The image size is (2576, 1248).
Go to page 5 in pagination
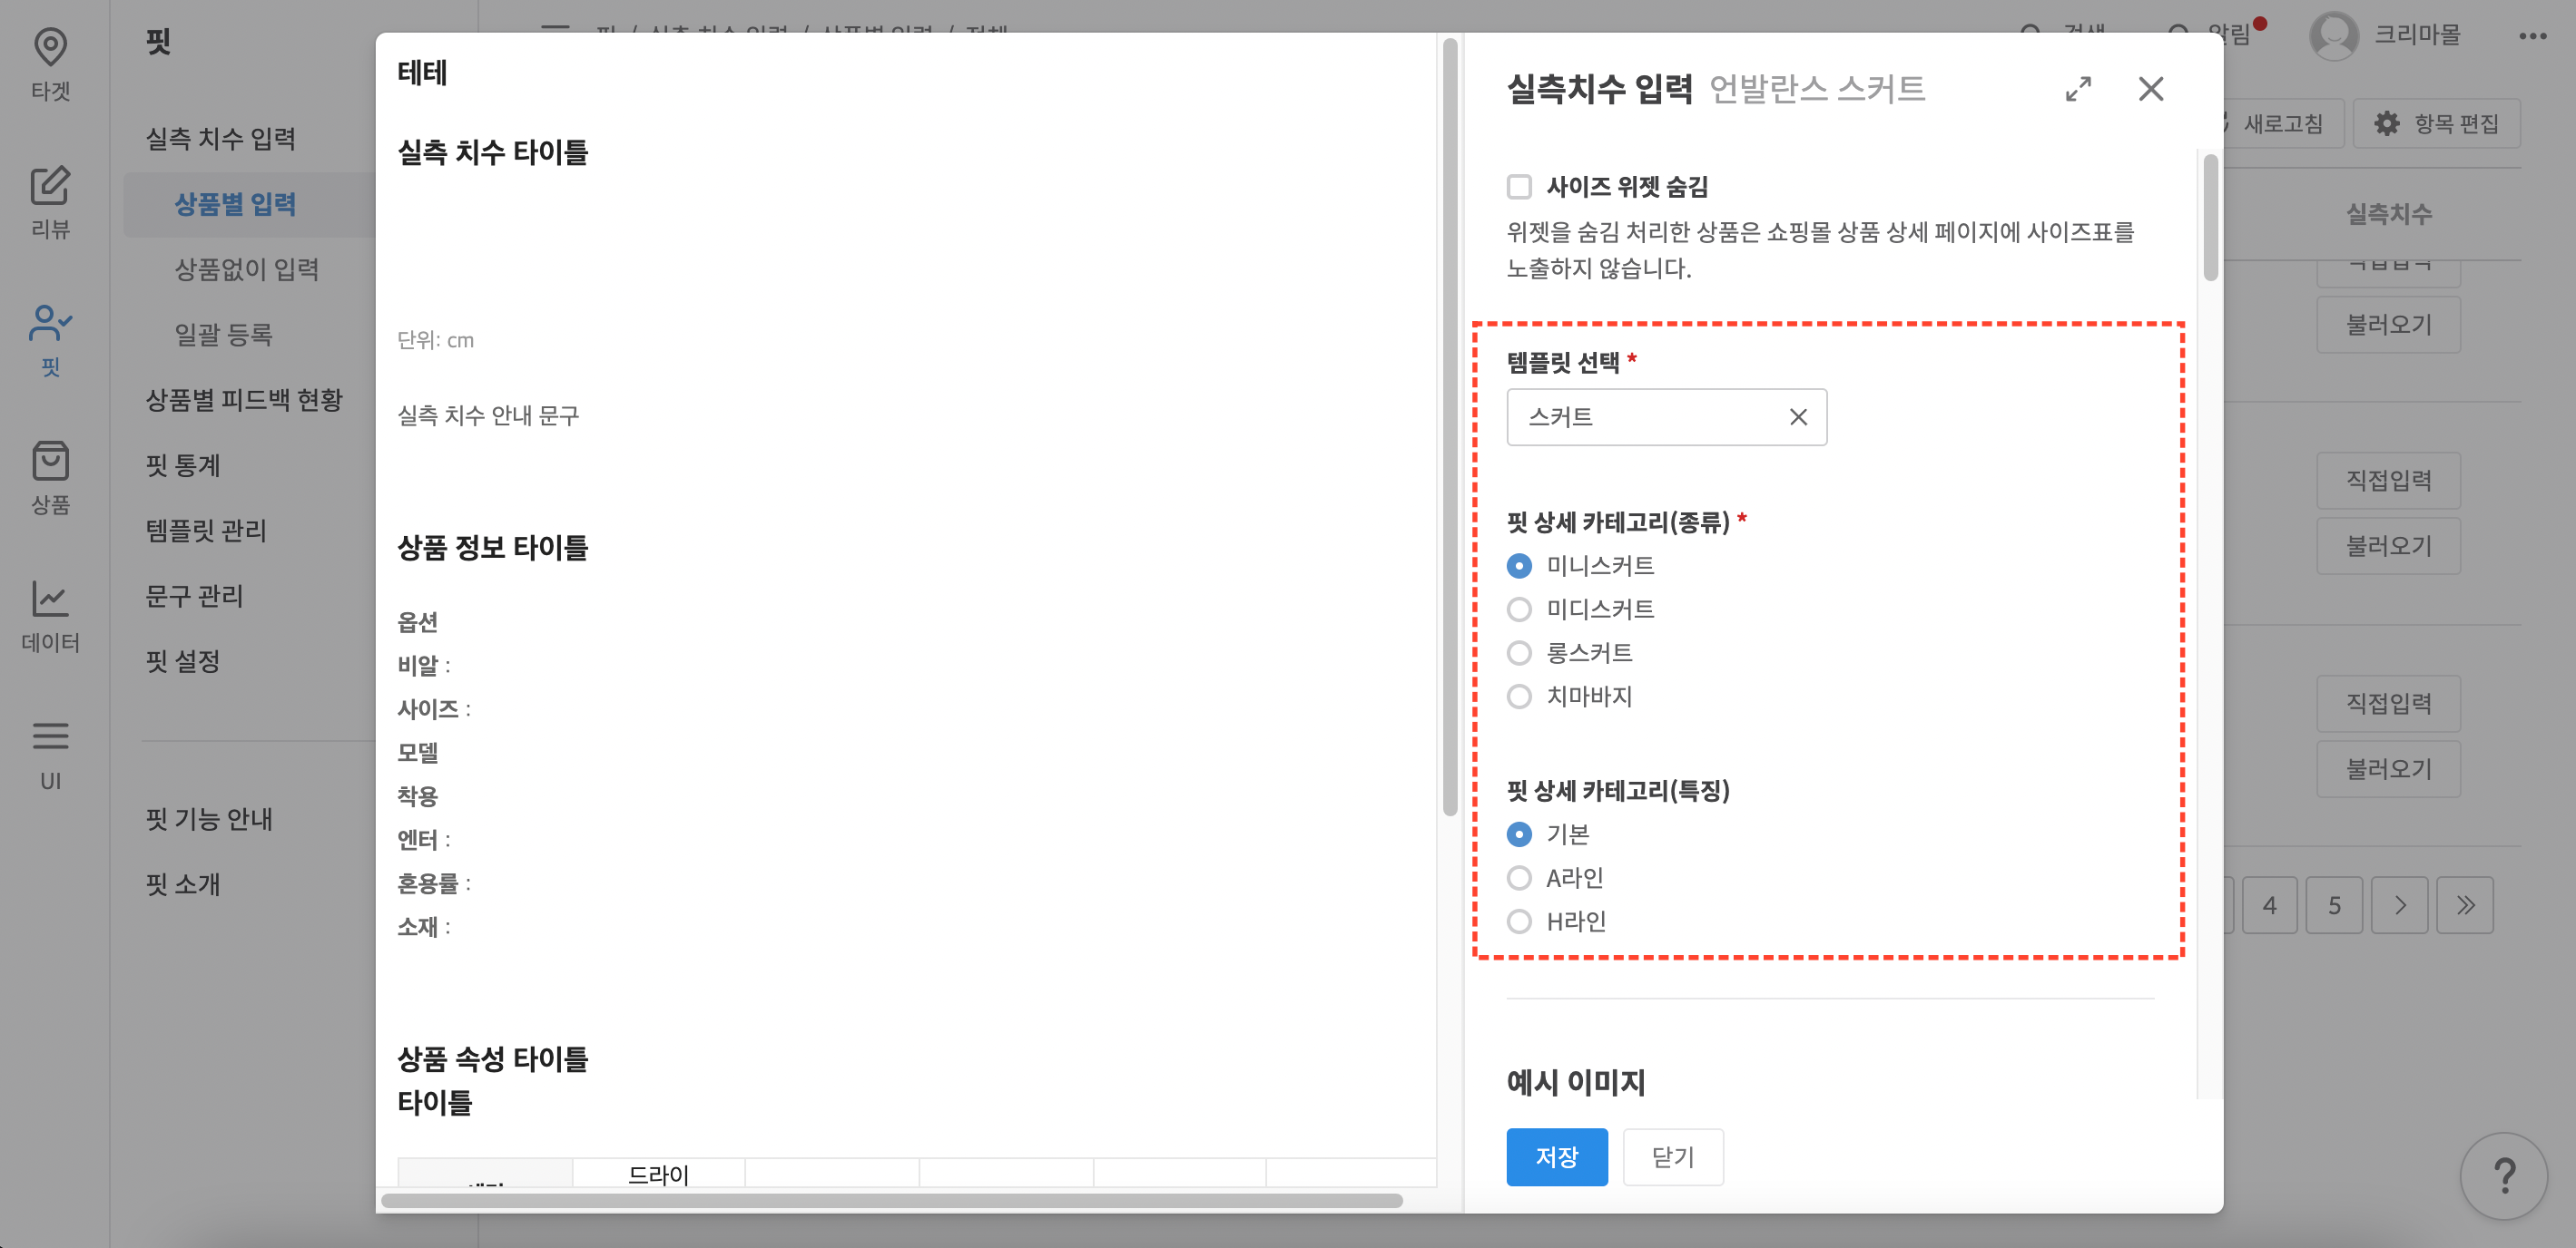(2335, 904)
